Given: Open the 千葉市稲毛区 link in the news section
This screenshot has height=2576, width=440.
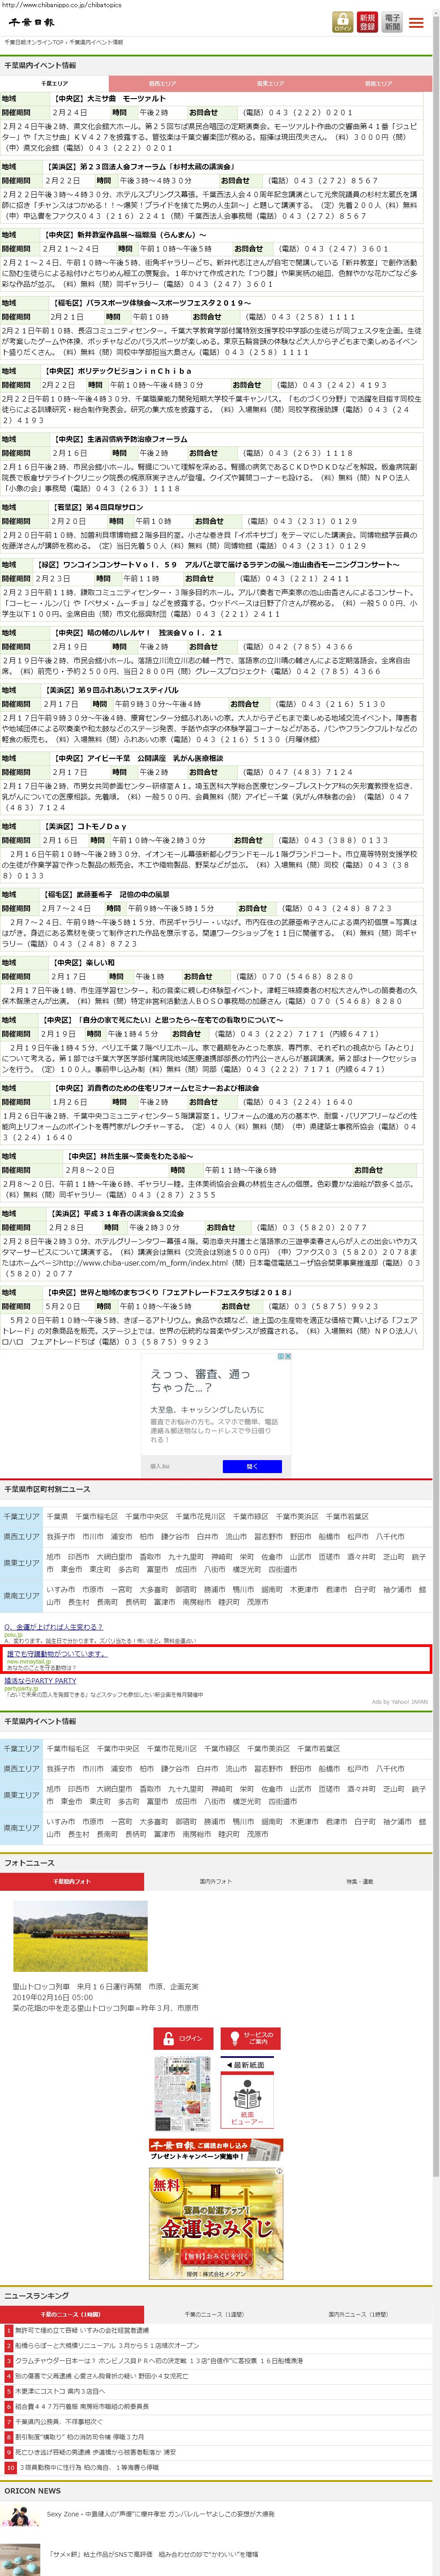Looking at the screenshot, I should pos(97,1516).
